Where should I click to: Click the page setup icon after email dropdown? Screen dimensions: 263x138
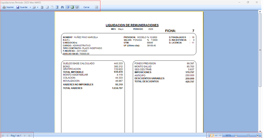click(x=42, y=7)
